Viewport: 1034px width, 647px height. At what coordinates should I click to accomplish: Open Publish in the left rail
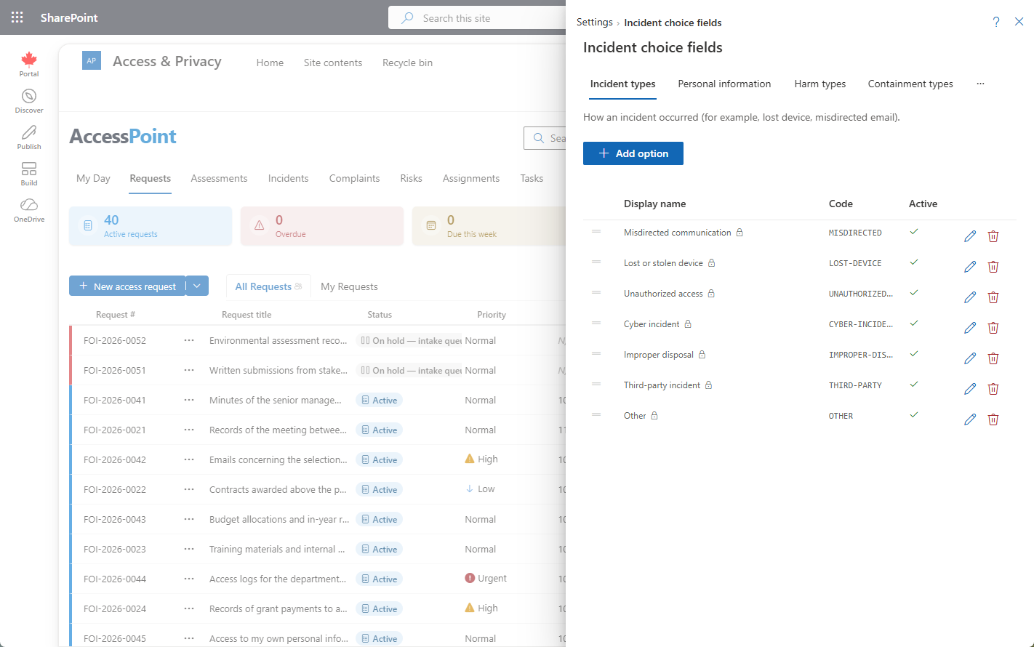pyautogui.click(x=29, y=137)
